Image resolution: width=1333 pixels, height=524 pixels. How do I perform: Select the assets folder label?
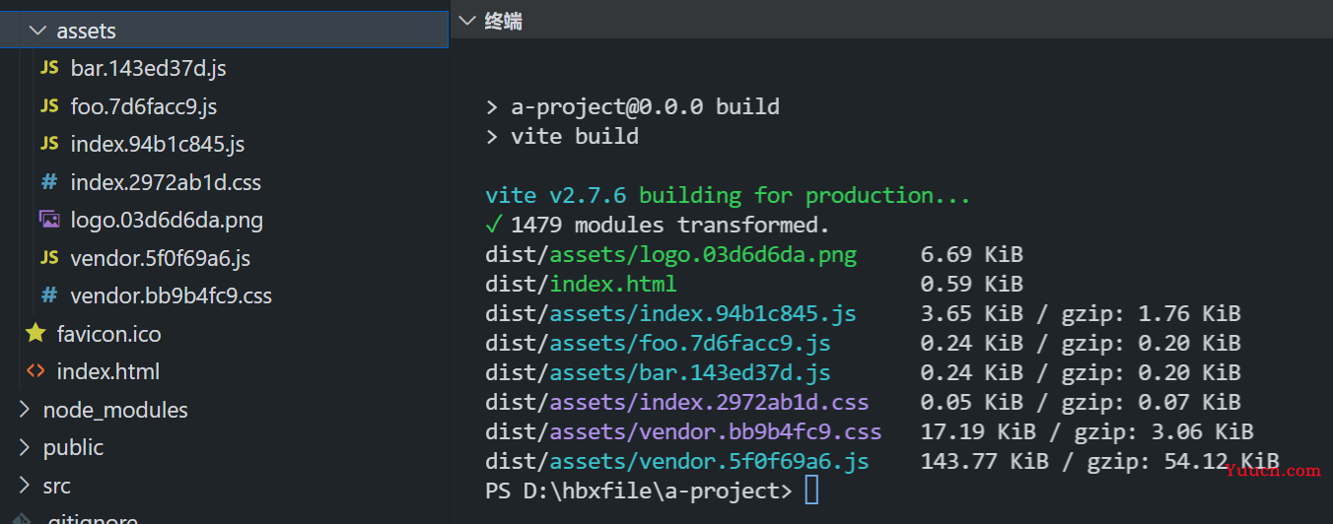point(87,32)
